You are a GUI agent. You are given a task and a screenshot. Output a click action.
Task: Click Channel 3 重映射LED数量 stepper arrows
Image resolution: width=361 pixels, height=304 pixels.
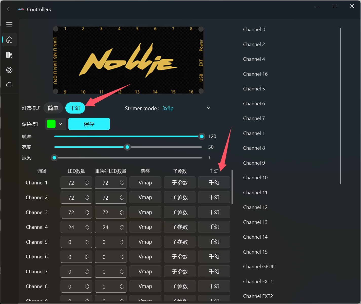122,212
